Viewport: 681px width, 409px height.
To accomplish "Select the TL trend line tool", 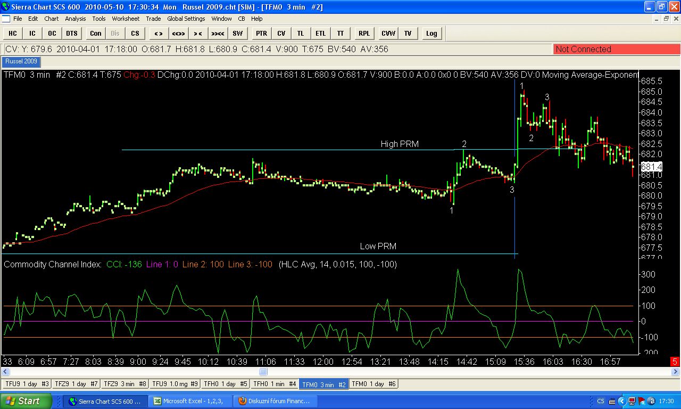I will [x=301, y=33].
